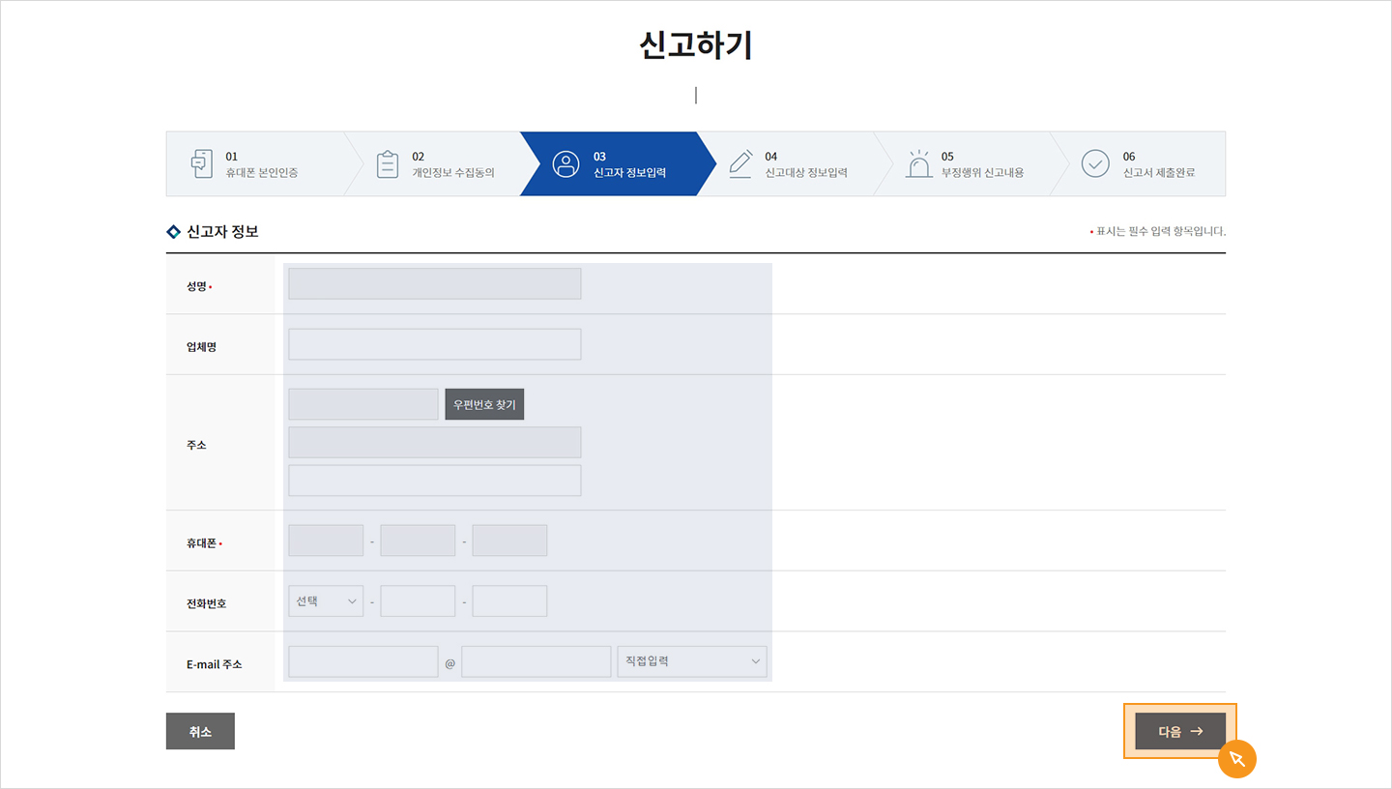Click the first 휴대폰 number box

[326, 540]
